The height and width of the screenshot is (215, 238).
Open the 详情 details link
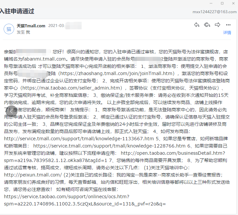click(227, 33)
